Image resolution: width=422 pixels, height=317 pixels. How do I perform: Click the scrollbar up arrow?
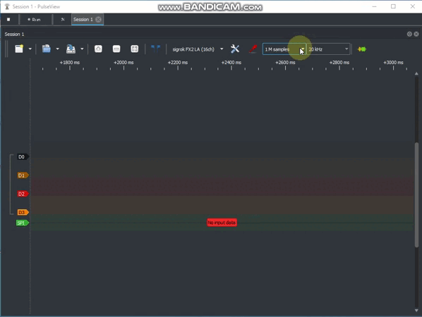tap(416, 73)
